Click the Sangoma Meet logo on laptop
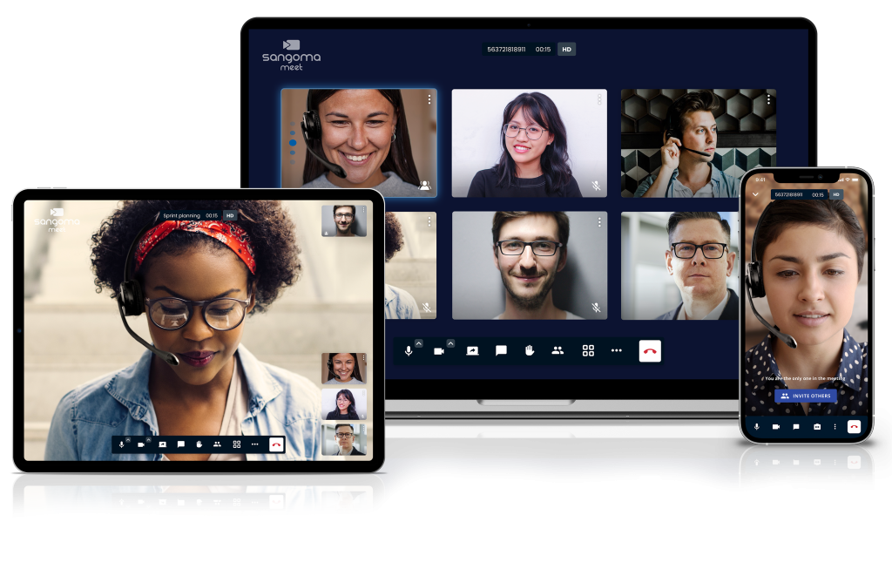Image resolution: width=892 pixels, height=576 pixels. point(291,54)
